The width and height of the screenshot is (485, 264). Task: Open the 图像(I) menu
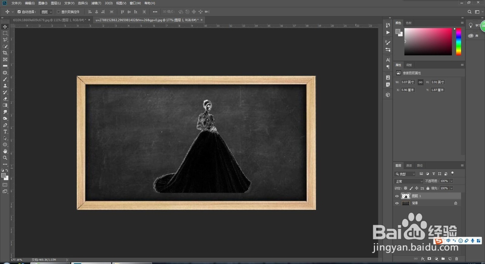(x=43, y=3)
